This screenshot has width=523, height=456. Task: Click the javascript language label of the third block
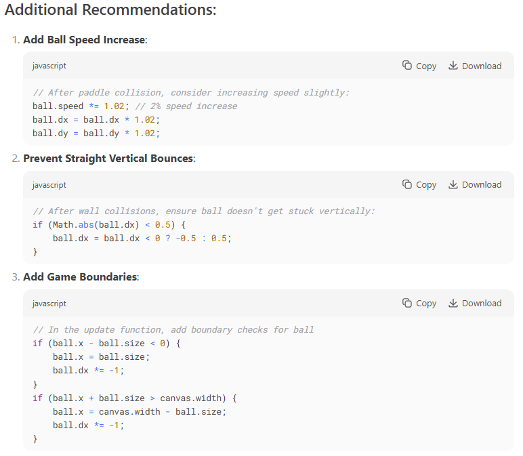coord(49,303)
